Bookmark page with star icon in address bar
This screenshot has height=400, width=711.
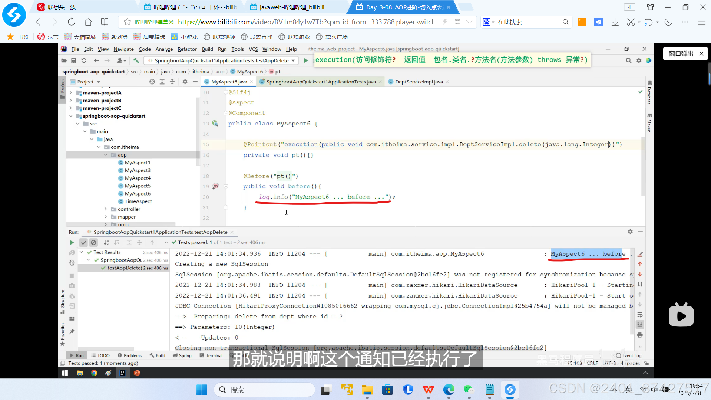point(127,22)
